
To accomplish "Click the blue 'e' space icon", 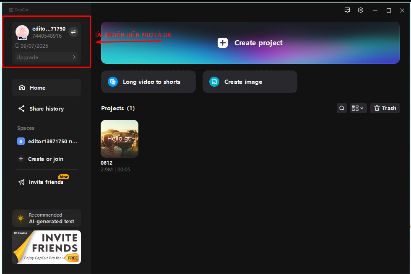I will (21, 142).
